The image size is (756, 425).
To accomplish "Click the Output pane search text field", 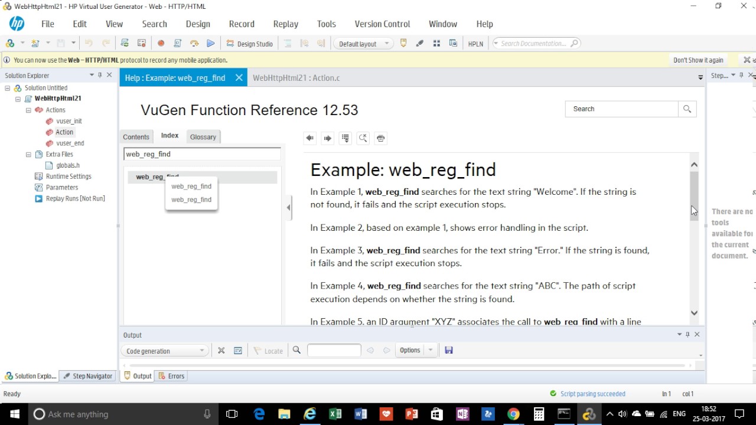I will [334, 350].
